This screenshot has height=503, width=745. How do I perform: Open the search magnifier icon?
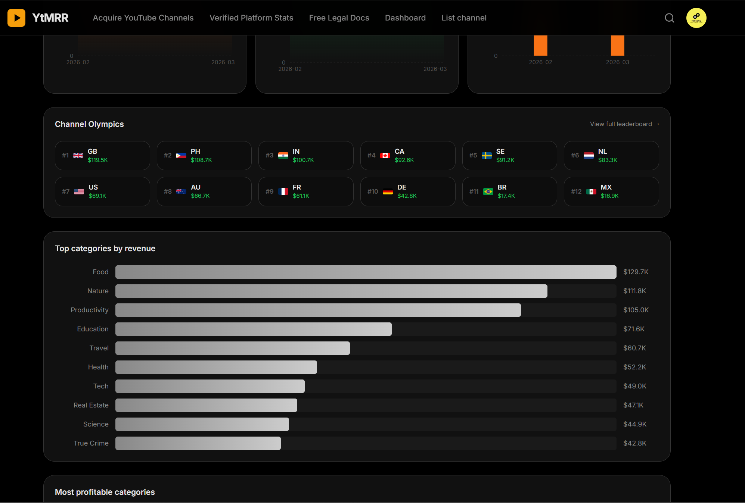[x=669, y=18]
